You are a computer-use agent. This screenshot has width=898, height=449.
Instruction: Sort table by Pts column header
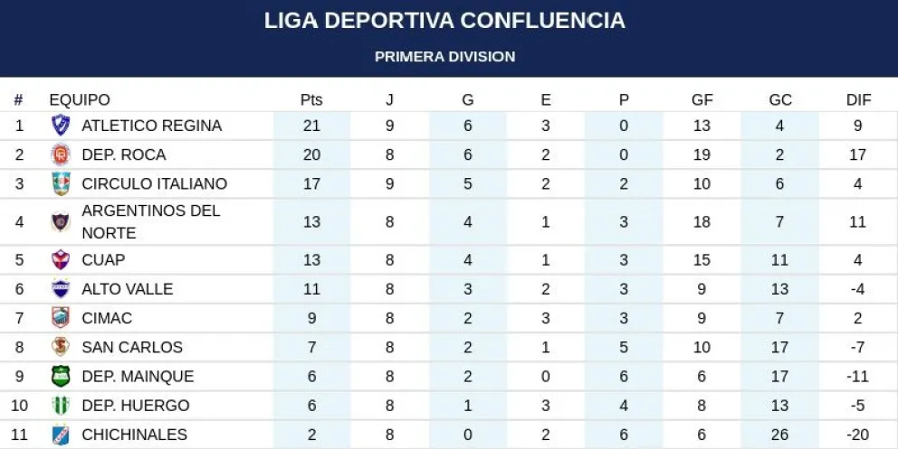pos(311,99)
